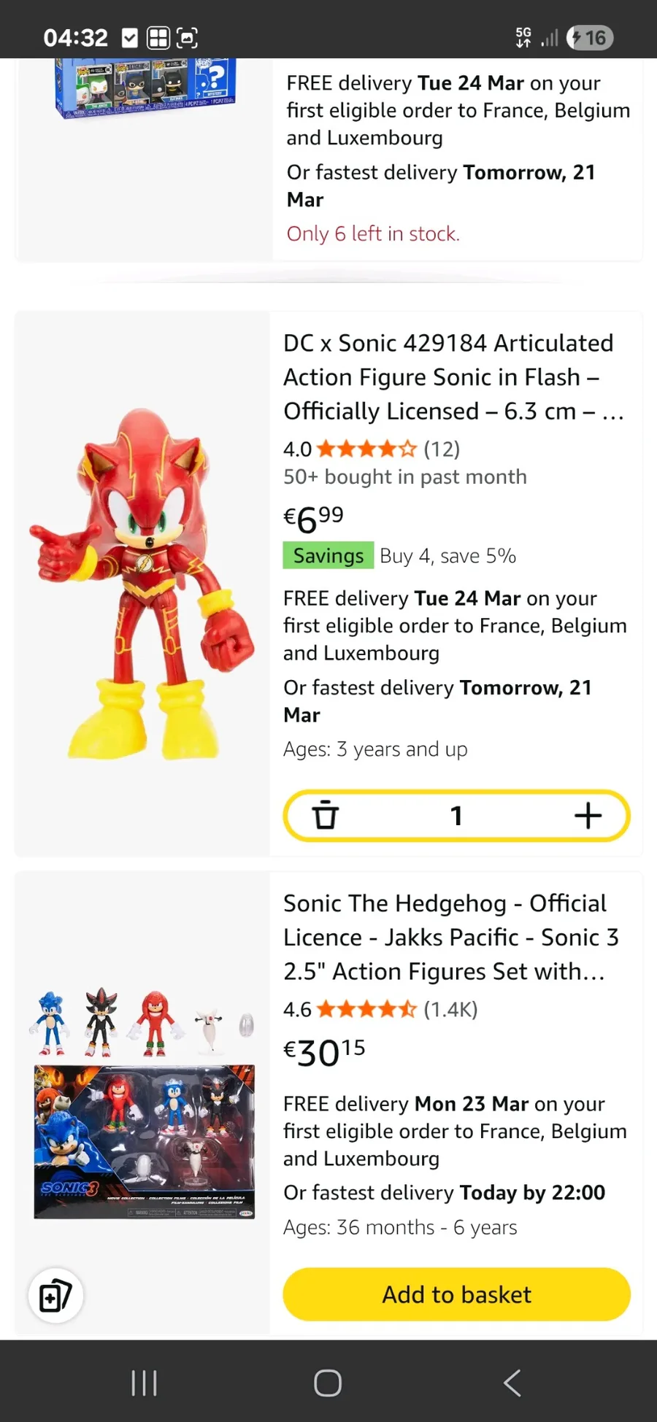The height and width of the screenshot is (1422, 657).
Task: Tap the battery indicator in status bar
Action: pos(591,38)
